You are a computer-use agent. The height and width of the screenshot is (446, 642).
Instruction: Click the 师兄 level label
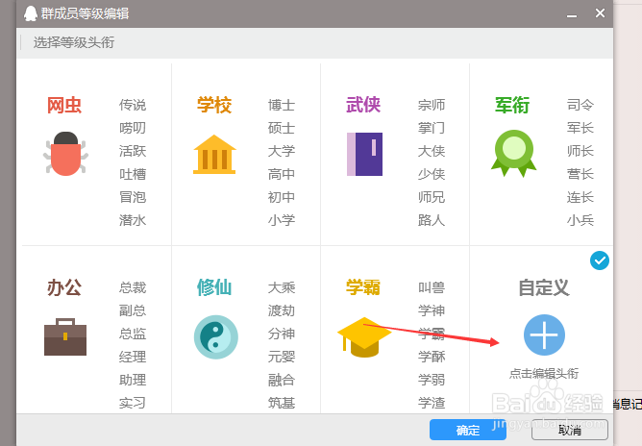tap(432, 197)
